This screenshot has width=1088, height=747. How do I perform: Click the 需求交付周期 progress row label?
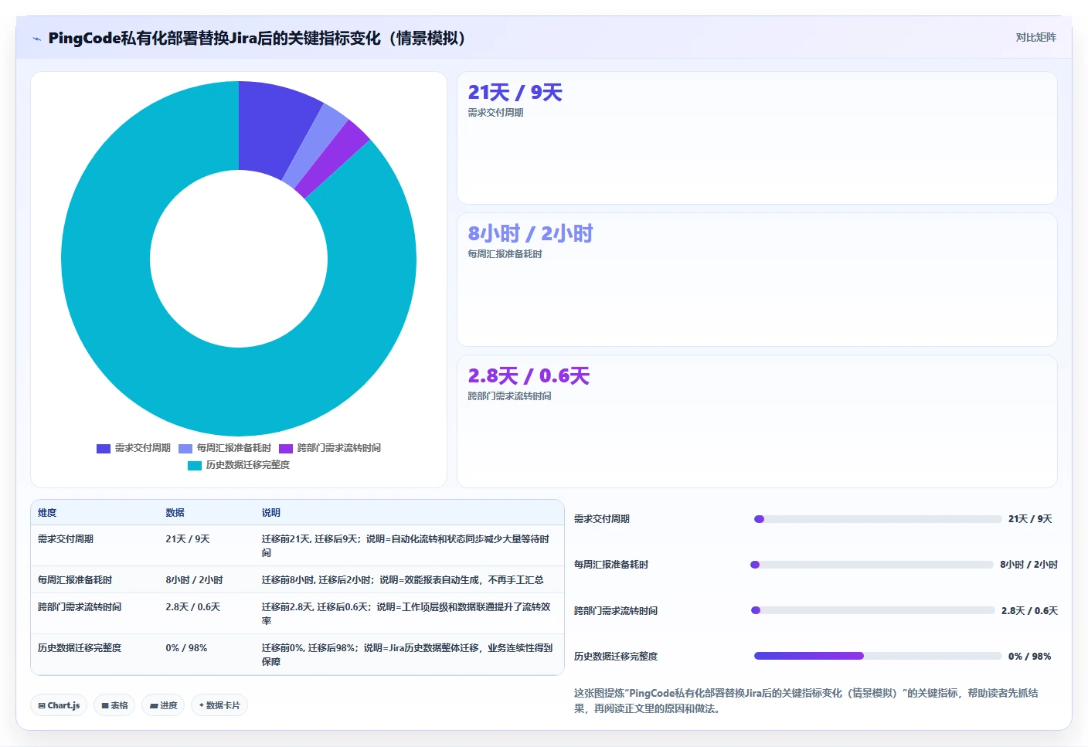click(x=602, y=519)
